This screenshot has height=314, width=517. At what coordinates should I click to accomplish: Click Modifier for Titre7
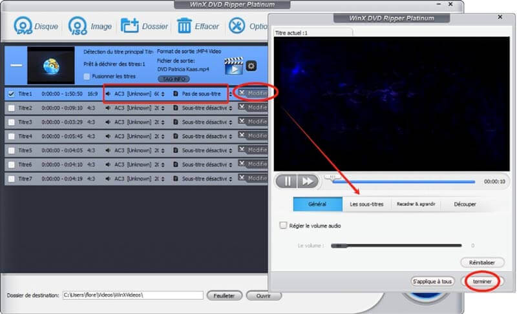tap(253, 178)
